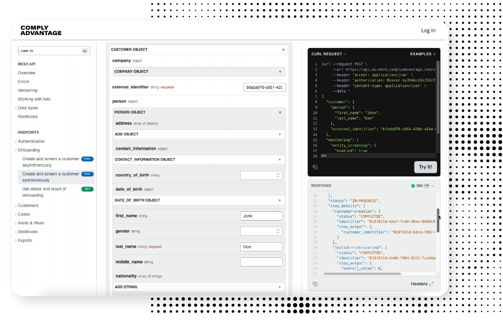Click the RESPONSE panel heading

(x=321, y=186)
